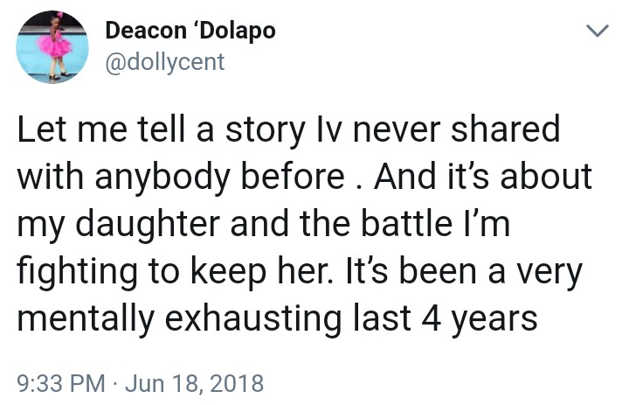Open the tweet options chevron menu
This screenshot has height=405, width=629.
[x=596, y=32]
